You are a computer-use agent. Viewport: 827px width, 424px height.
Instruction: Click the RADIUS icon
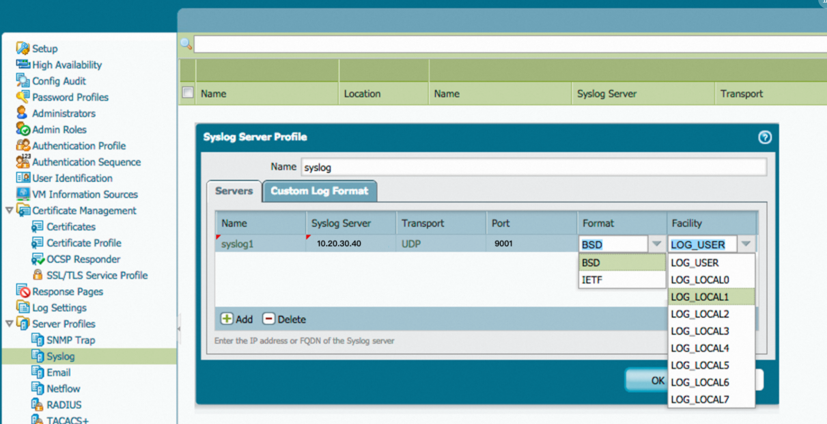(x=37, y=404)
